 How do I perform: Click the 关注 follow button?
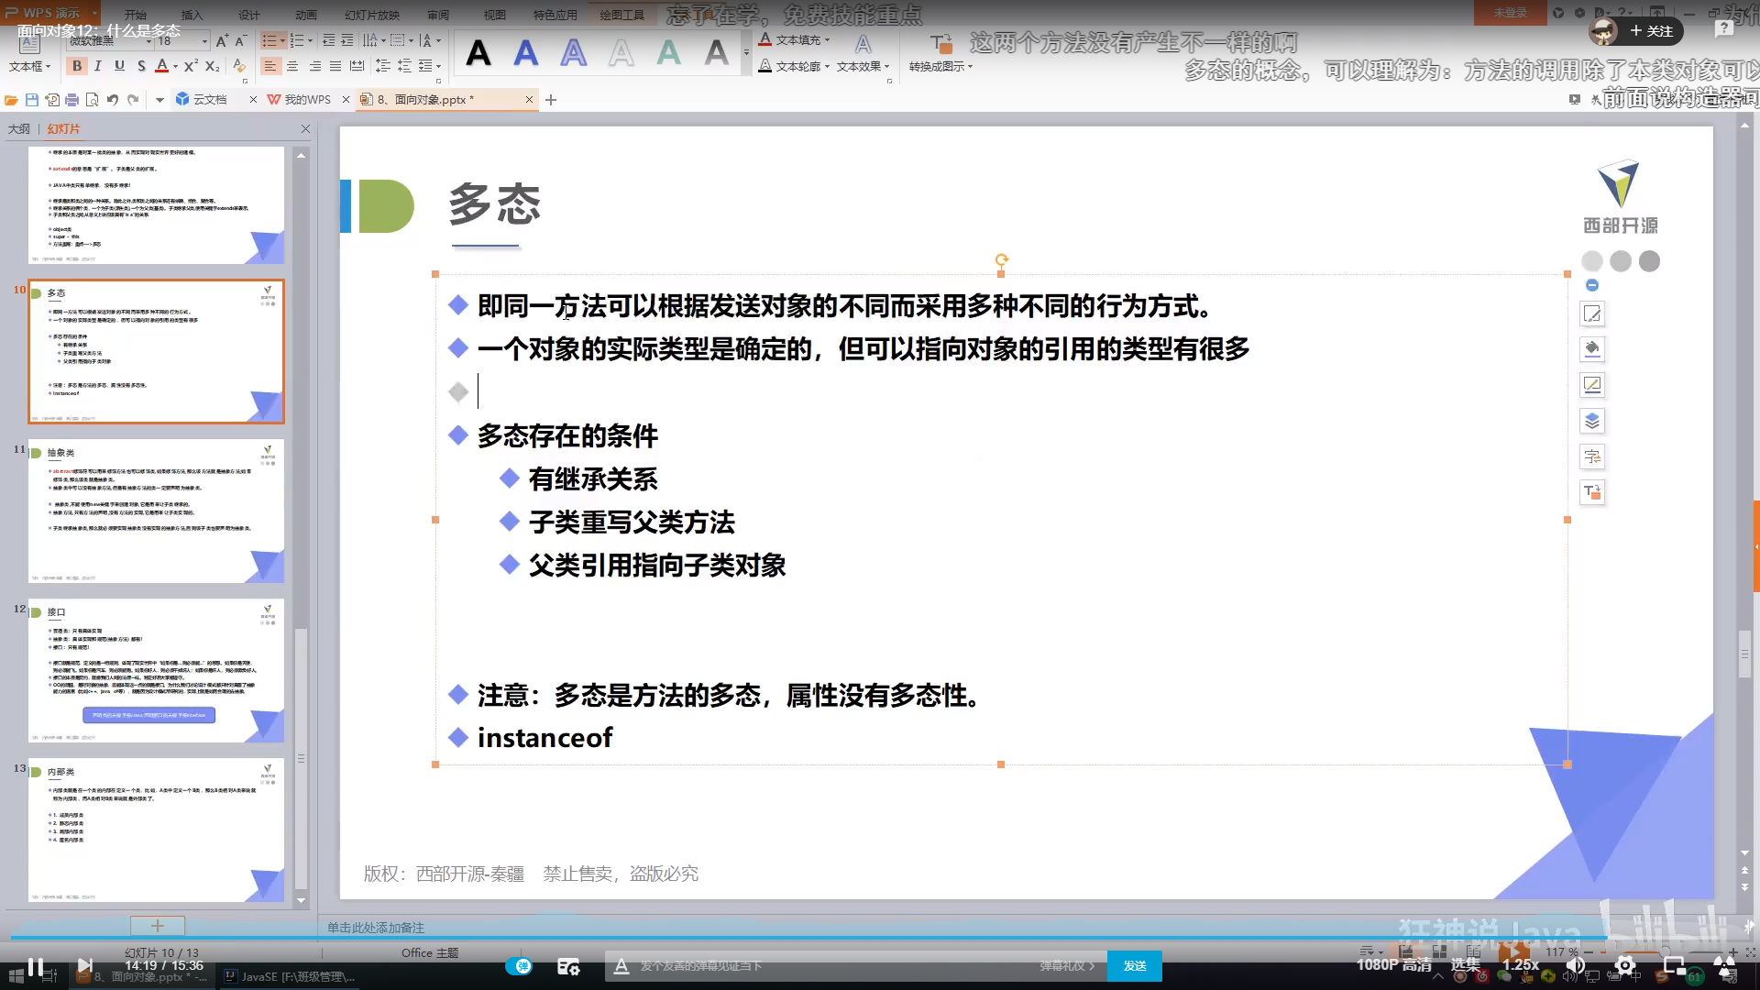(x=1651, y=31)
